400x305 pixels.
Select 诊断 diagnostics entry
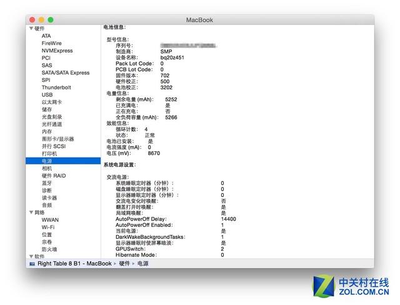tap(47, 191)
